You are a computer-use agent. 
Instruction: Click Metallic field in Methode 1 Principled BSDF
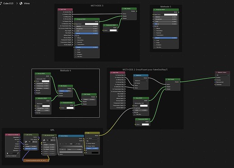pos(166,17)
